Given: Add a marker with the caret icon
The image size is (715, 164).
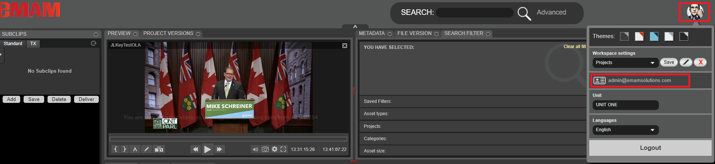Looking at the screenshot, I should (135, 149).
